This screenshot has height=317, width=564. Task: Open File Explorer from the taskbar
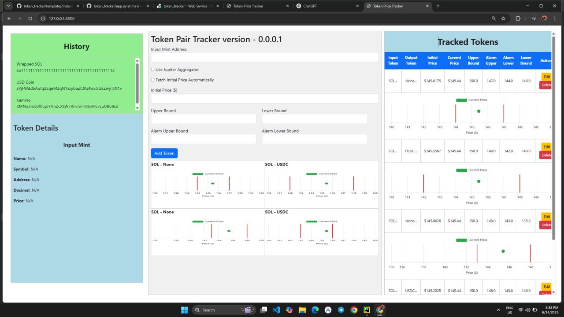click(x=302, y=310)
